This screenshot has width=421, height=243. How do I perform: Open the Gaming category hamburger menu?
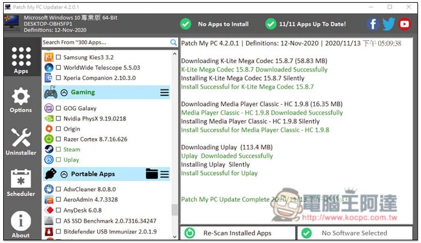pos(165,93)
